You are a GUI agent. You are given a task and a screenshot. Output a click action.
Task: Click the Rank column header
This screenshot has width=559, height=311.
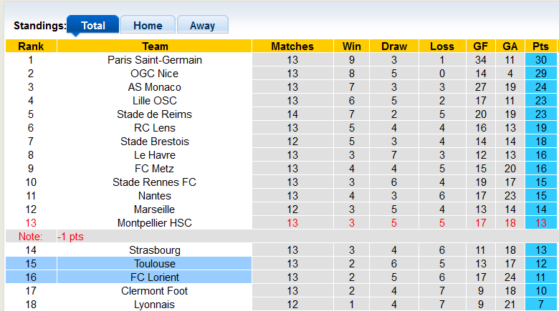(x=31, y=46)
